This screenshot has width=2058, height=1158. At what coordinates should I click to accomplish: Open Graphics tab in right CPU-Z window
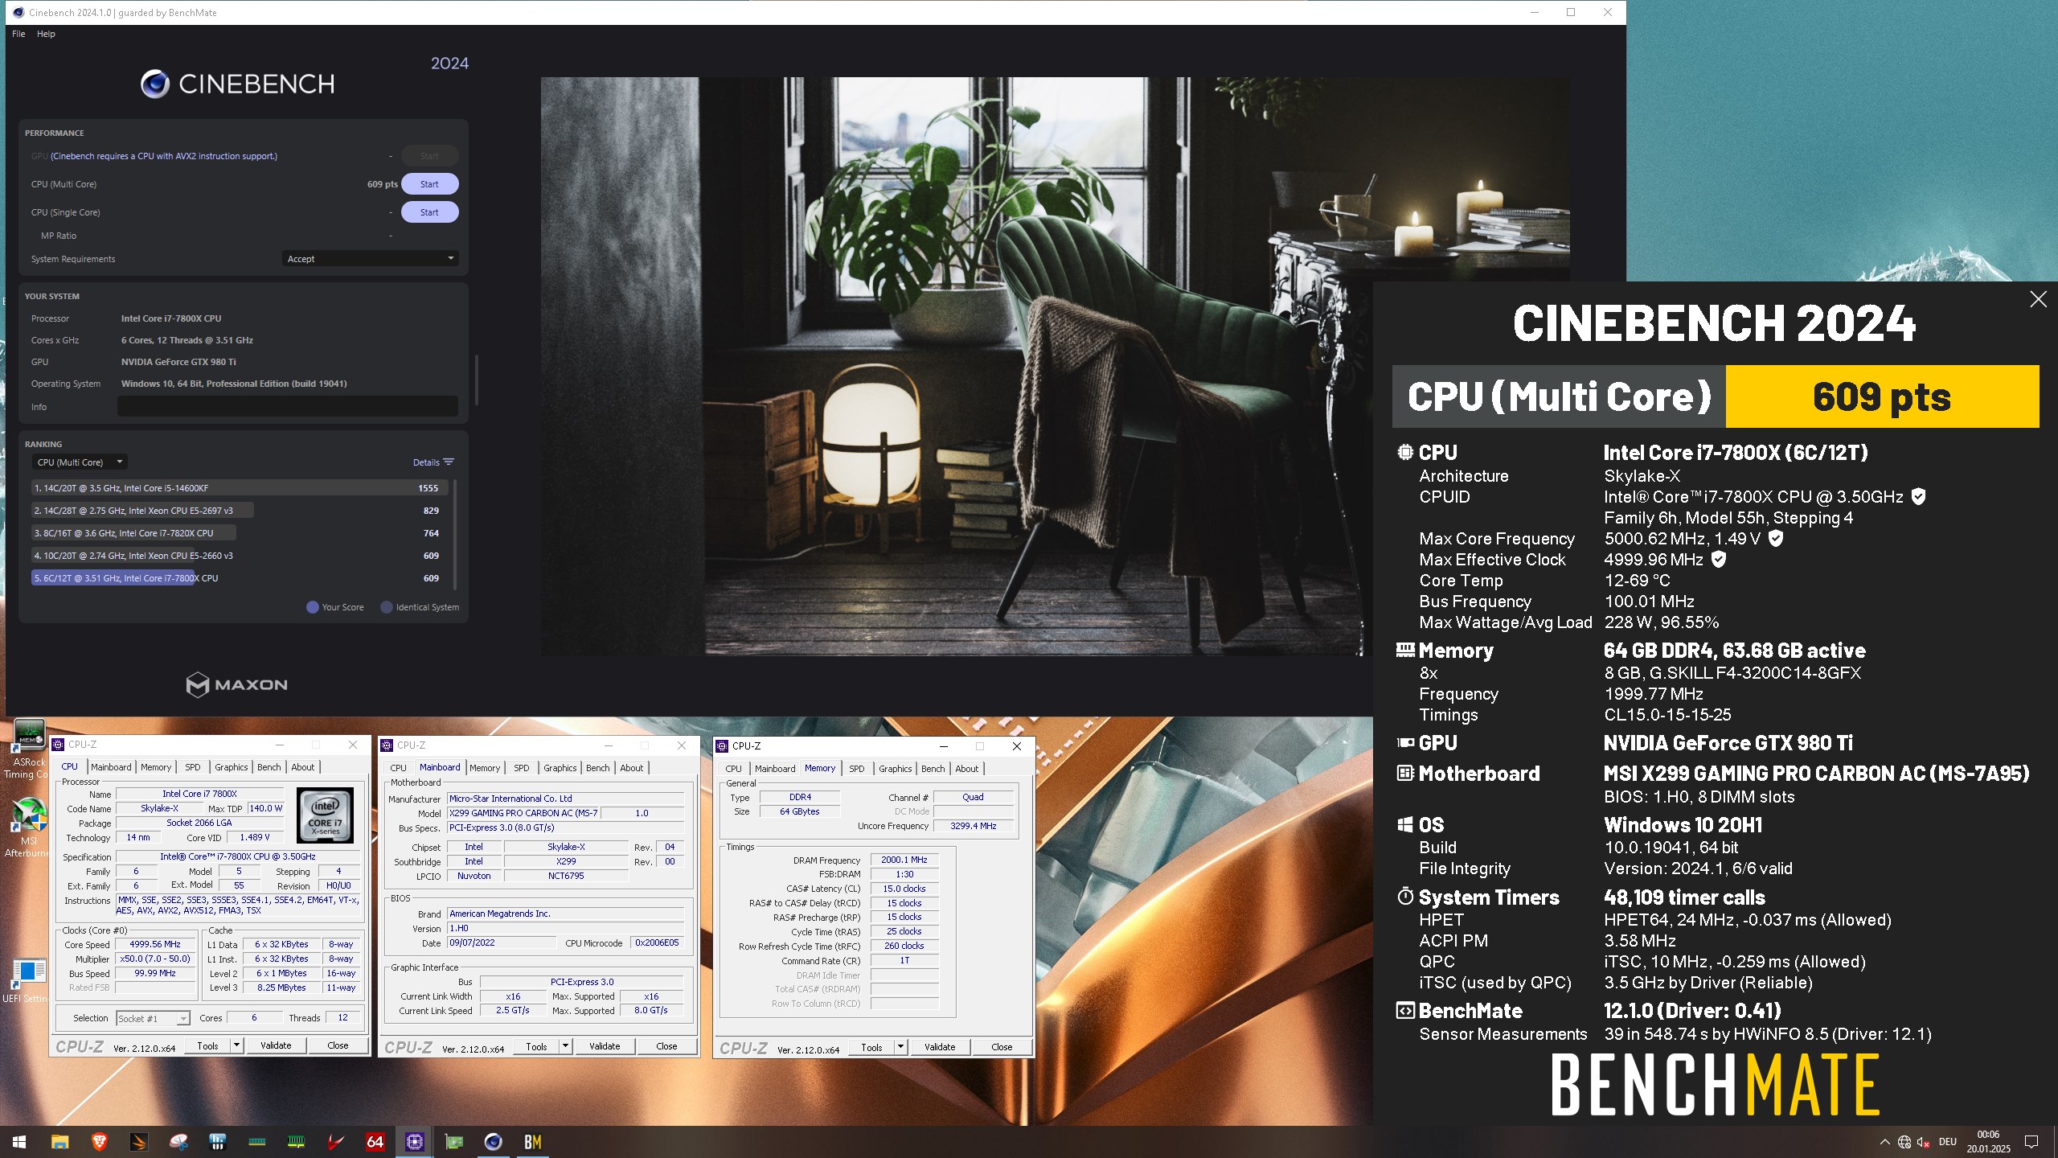point(895,769)
